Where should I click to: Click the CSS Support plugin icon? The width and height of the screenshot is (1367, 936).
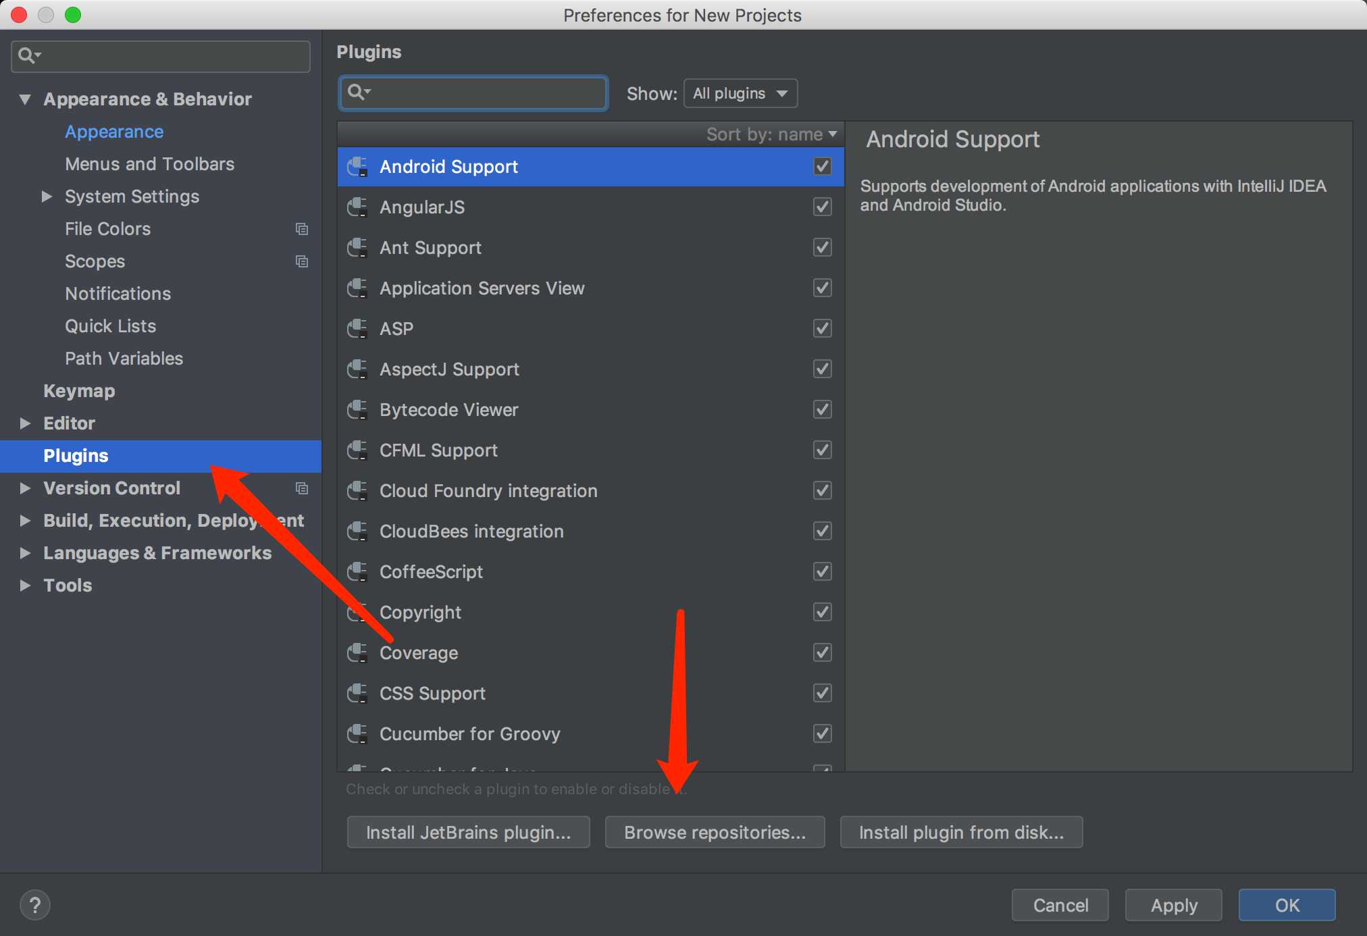coord(357,694)
